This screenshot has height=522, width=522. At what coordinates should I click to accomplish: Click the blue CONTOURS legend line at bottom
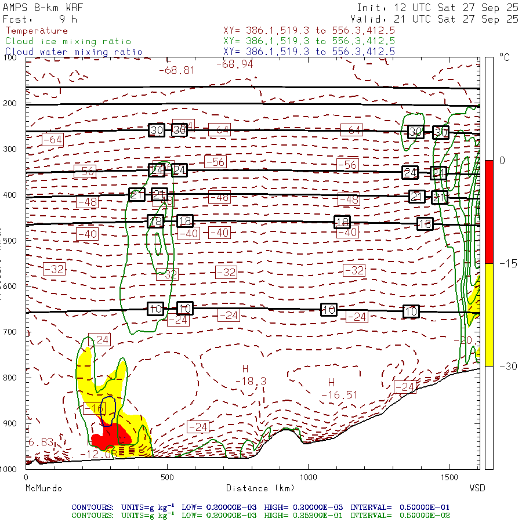tap(260, 507)
